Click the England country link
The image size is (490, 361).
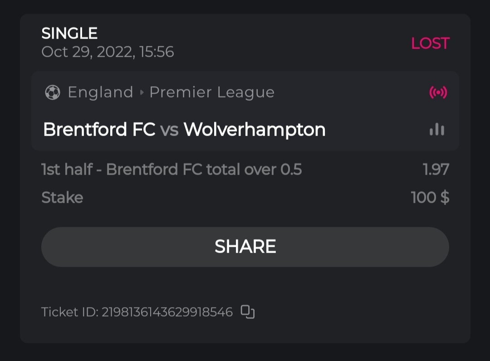point(100,93)
